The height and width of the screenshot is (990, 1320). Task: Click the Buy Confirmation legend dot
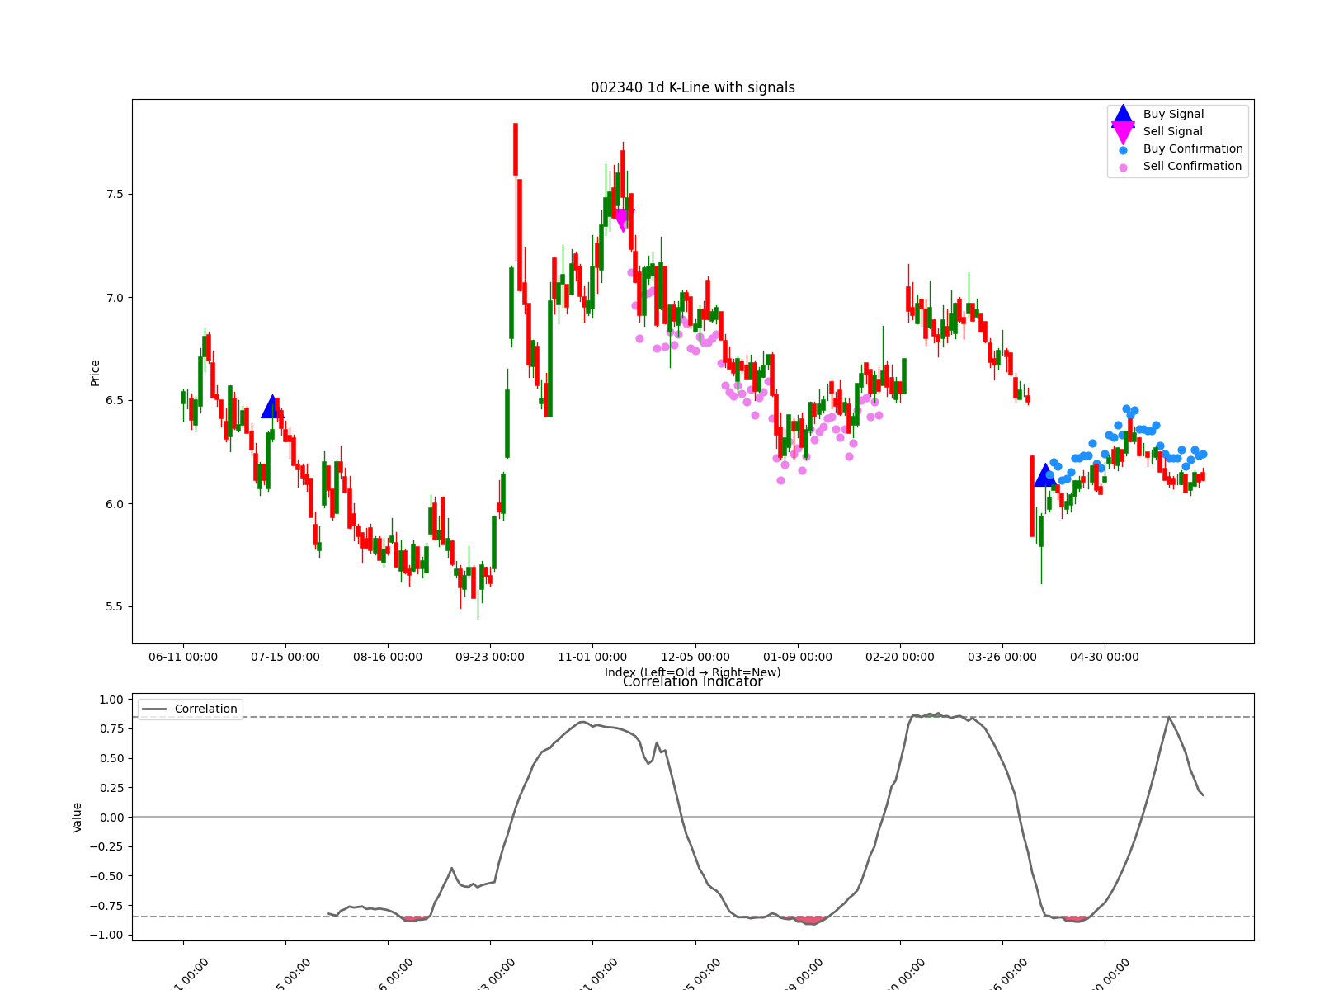[x=1123, y=150]
